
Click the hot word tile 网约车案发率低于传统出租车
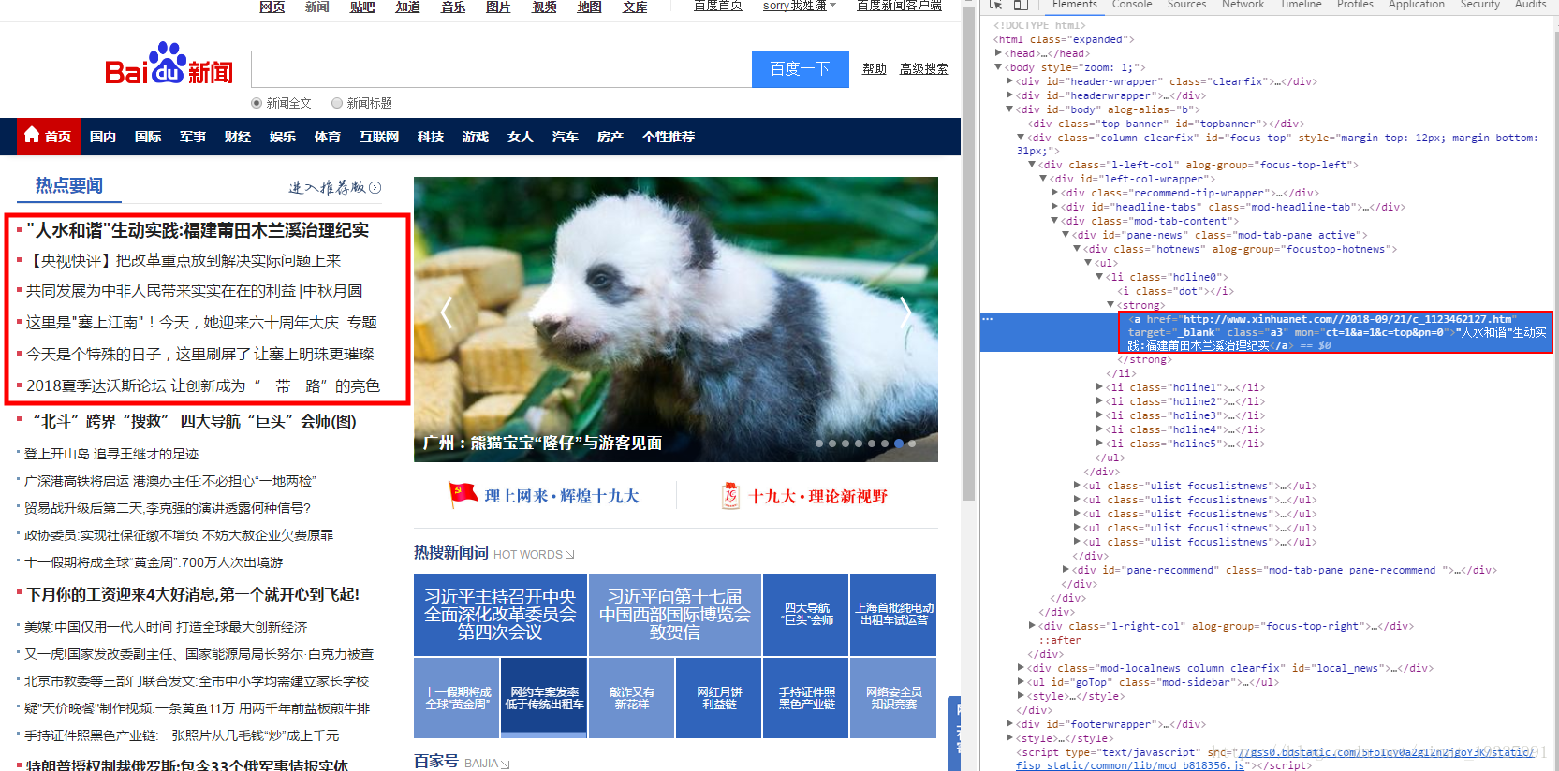pos(544,698)
